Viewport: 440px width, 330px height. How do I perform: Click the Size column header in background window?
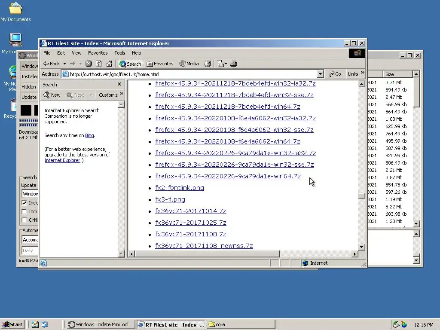398,74
